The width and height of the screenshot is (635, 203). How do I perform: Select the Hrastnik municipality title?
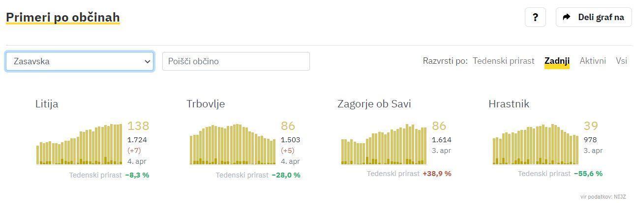(x=509, y=104)
